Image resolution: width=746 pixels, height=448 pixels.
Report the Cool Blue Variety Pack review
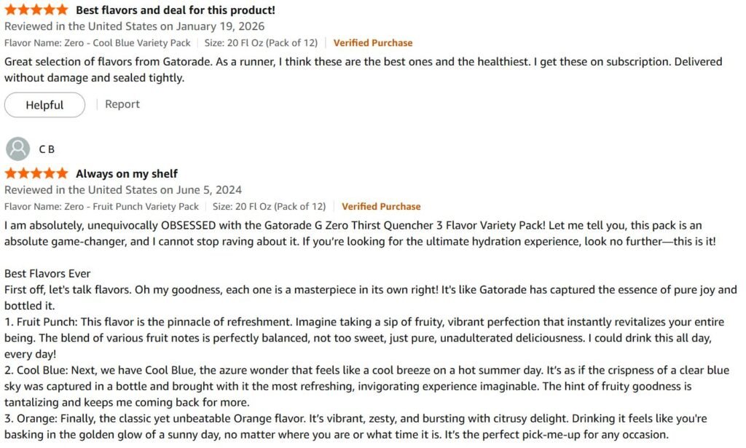(x=122, y=104)
